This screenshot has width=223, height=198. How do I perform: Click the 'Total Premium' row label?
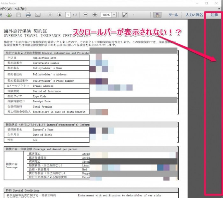pyautogui.click(x=42, y=106)
